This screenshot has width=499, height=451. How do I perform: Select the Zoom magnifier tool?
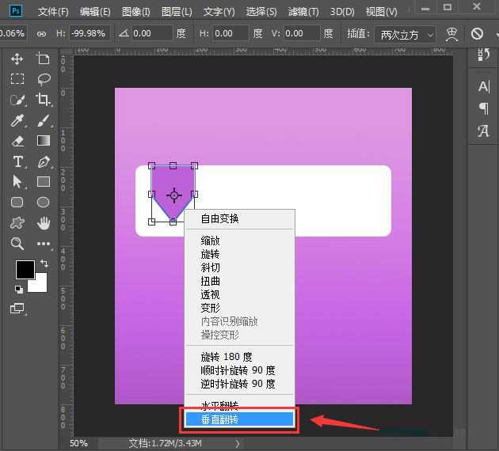click(17, 244)
